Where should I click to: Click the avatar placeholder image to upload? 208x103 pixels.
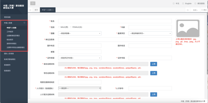coord(188,28)
